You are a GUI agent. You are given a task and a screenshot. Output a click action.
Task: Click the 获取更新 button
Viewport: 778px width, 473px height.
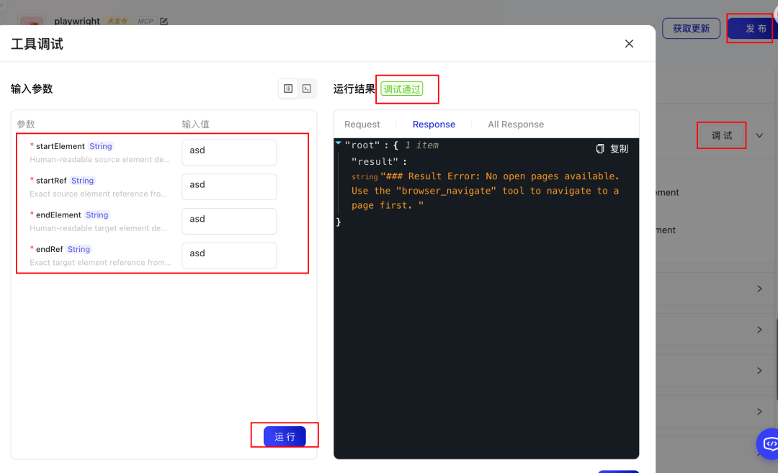click(691, 29)
